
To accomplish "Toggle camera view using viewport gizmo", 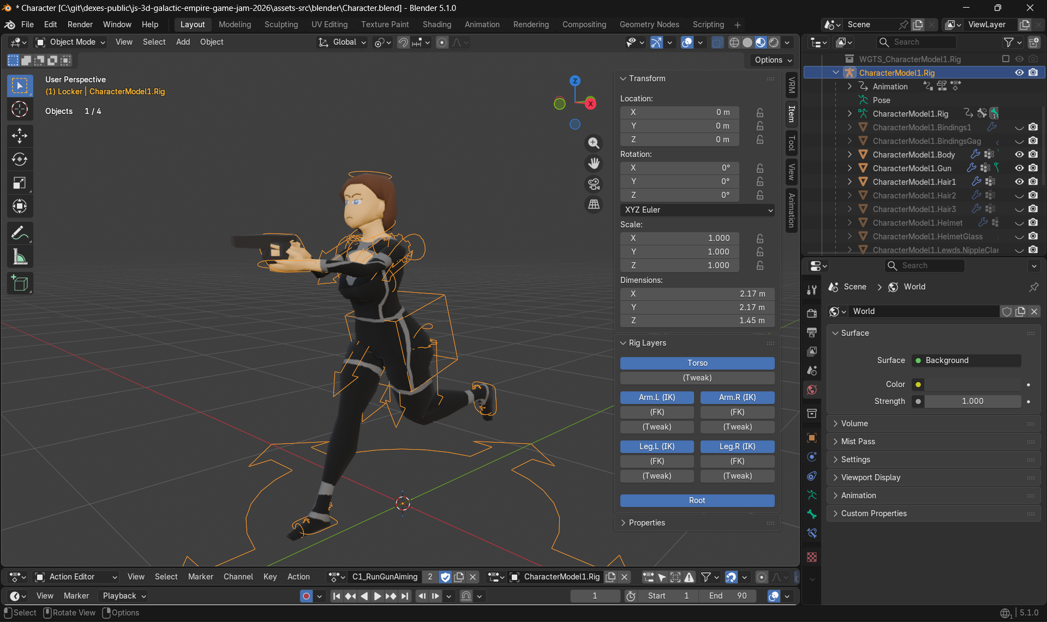I will [594, 184].
